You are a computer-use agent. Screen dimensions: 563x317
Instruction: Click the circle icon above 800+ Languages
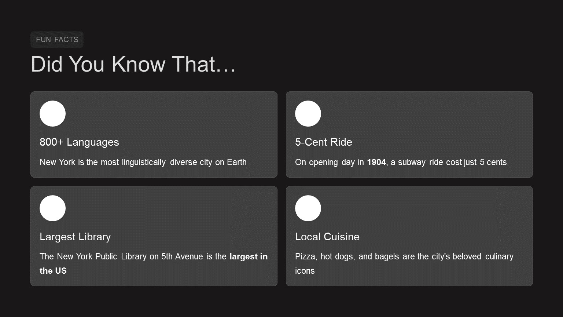52,114
